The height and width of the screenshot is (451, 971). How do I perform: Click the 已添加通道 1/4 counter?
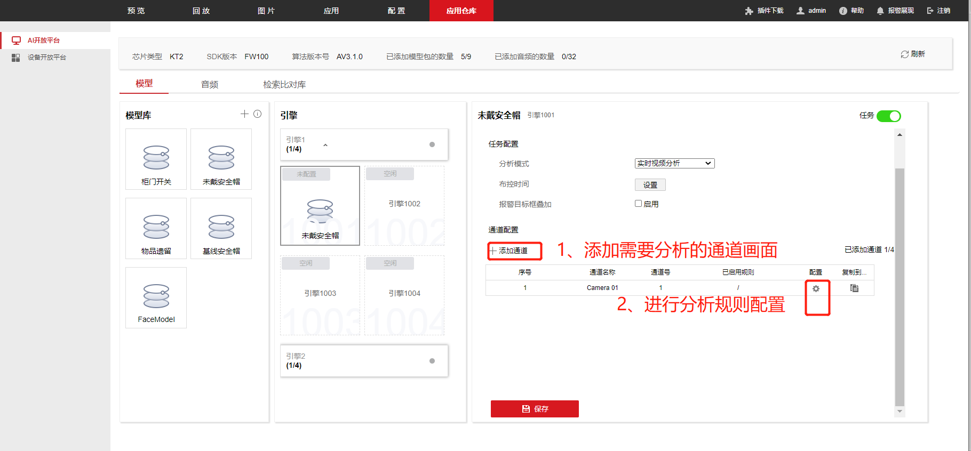(869, 249)
